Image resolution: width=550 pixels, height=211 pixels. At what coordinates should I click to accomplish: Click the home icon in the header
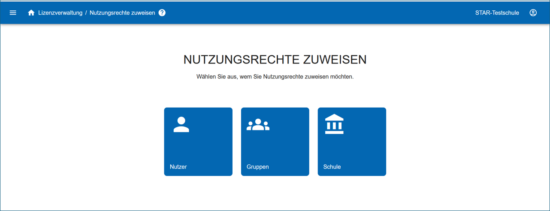click(x=31, y=13)
